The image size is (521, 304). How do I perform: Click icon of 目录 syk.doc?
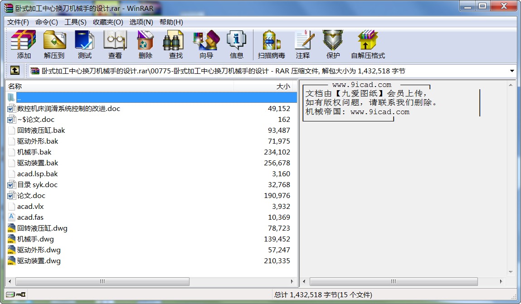coord(11,185)
